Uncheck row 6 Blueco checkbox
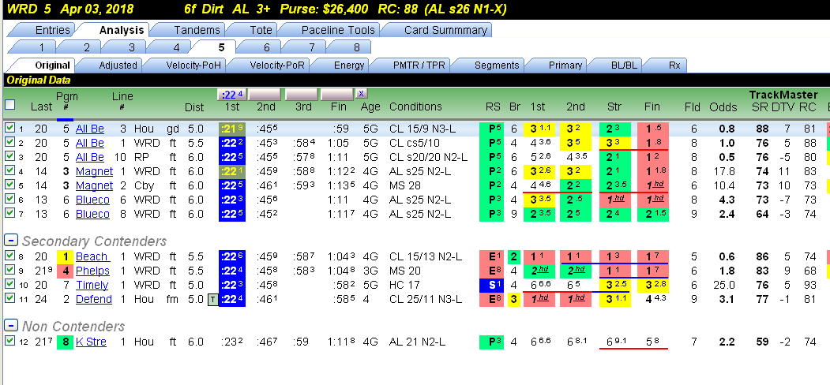This screenshot has height=385, width=830. point(9,200)
